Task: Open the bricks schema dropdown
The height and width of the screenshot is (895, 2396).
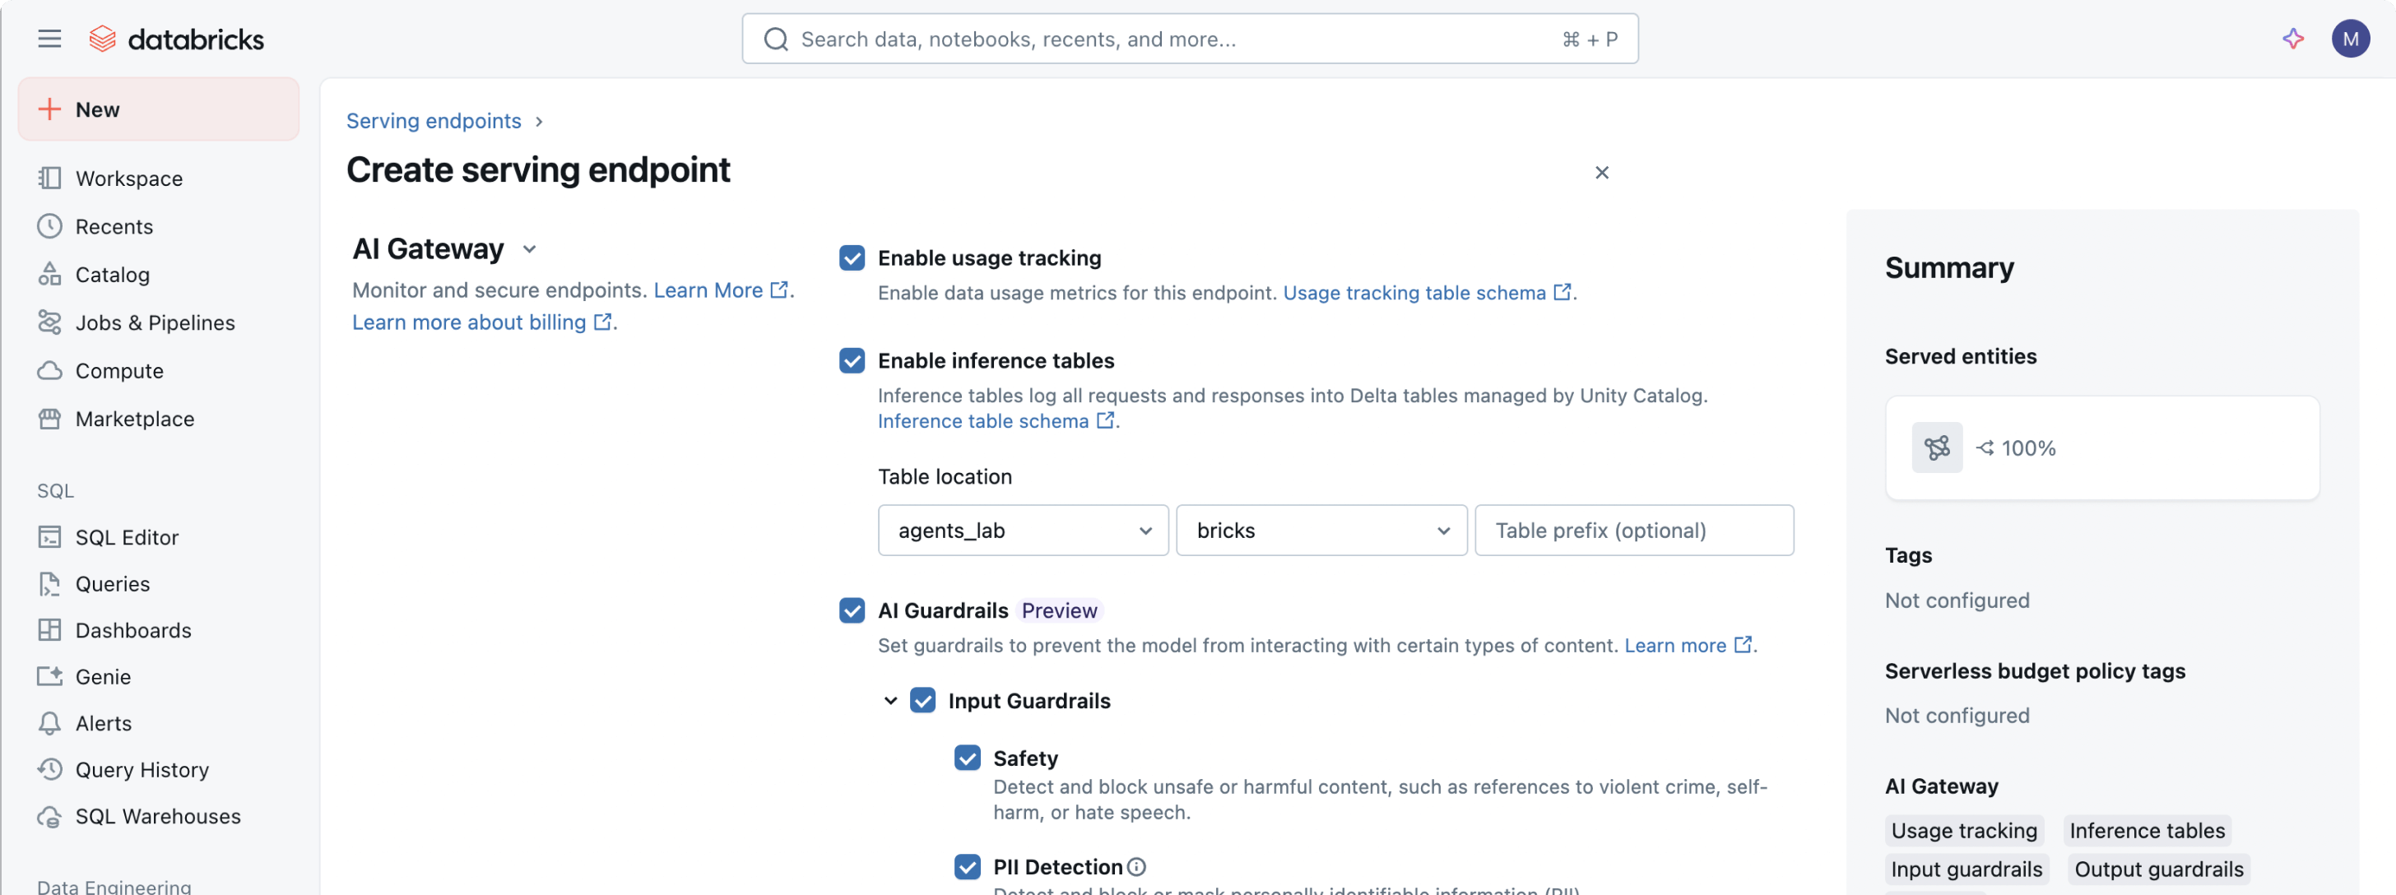Action: pyautogui.click(x=1321, y=531)
